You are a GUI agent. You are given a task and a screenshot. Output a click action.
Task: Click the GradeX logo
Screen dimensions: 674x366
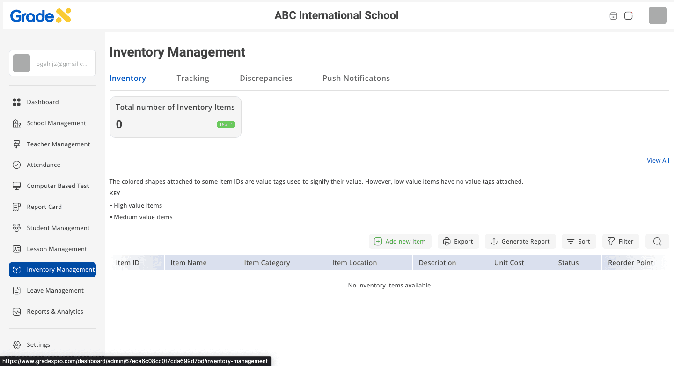pyautogui.click(x=41, y=16)
